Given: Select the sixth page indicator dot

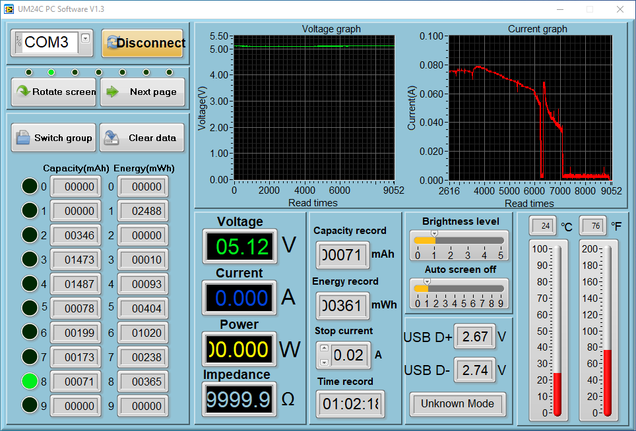Looking at the screenshot, I should pyautogui.click(x=146, y=72).
